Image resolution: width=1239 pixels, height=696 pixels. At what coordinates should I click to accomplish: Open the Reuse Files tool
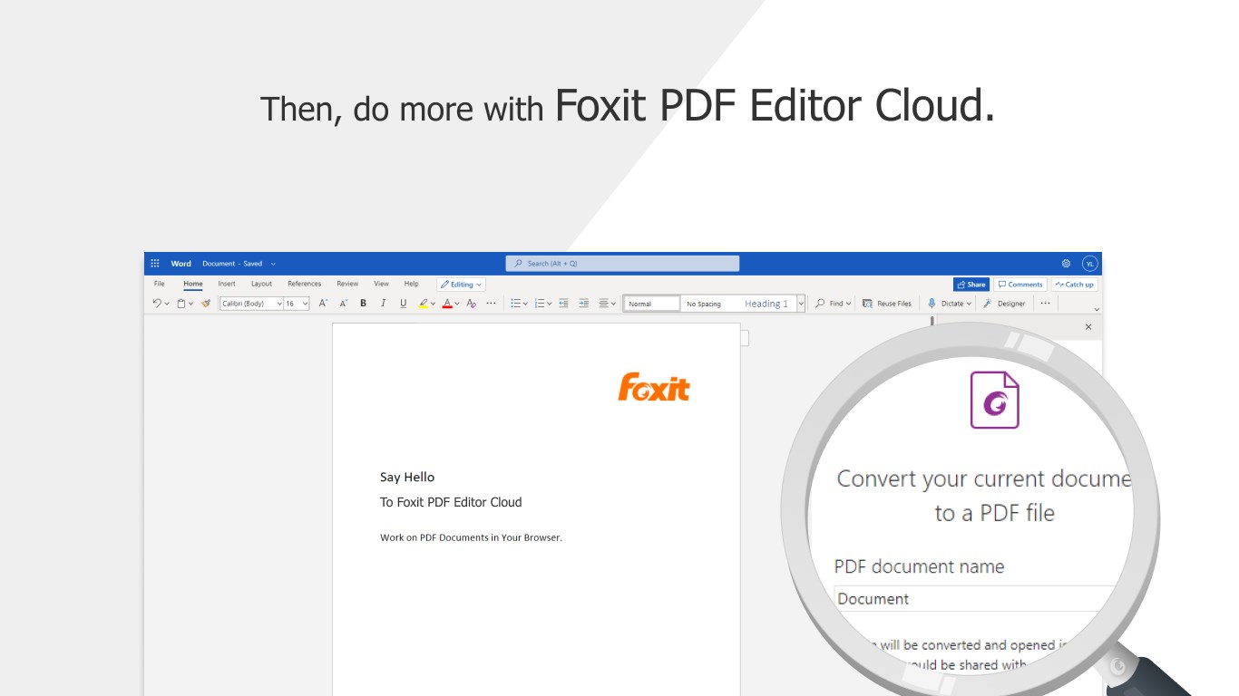tap(887, 304)
